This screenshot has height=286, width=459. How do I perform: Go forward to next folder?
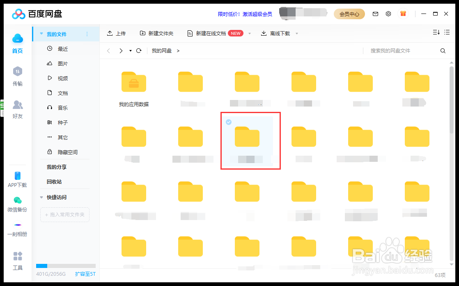tap(121, 51)
